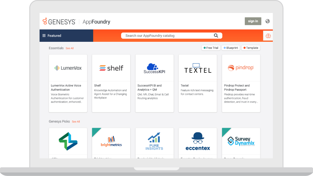Click the QM, IVR, Chat, Email description
This screenshot has width=313, height=176.
153,96
